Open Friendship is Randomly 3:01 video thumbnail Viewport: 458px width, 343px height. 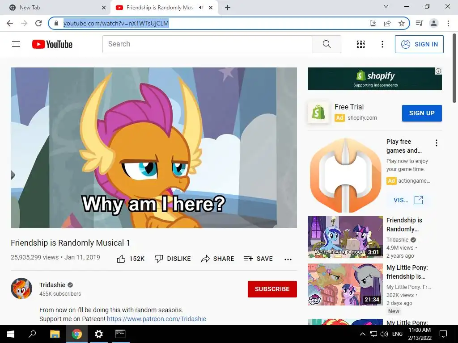coord(345,237)
